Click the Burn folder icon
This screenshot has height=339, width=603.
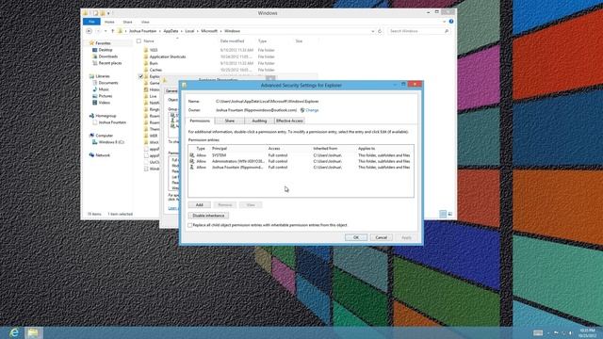[146, 63]
